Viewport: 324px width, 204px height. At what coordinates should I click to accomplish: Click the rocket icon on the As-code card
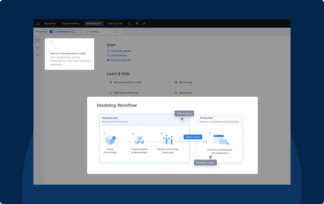click(111, 82)
